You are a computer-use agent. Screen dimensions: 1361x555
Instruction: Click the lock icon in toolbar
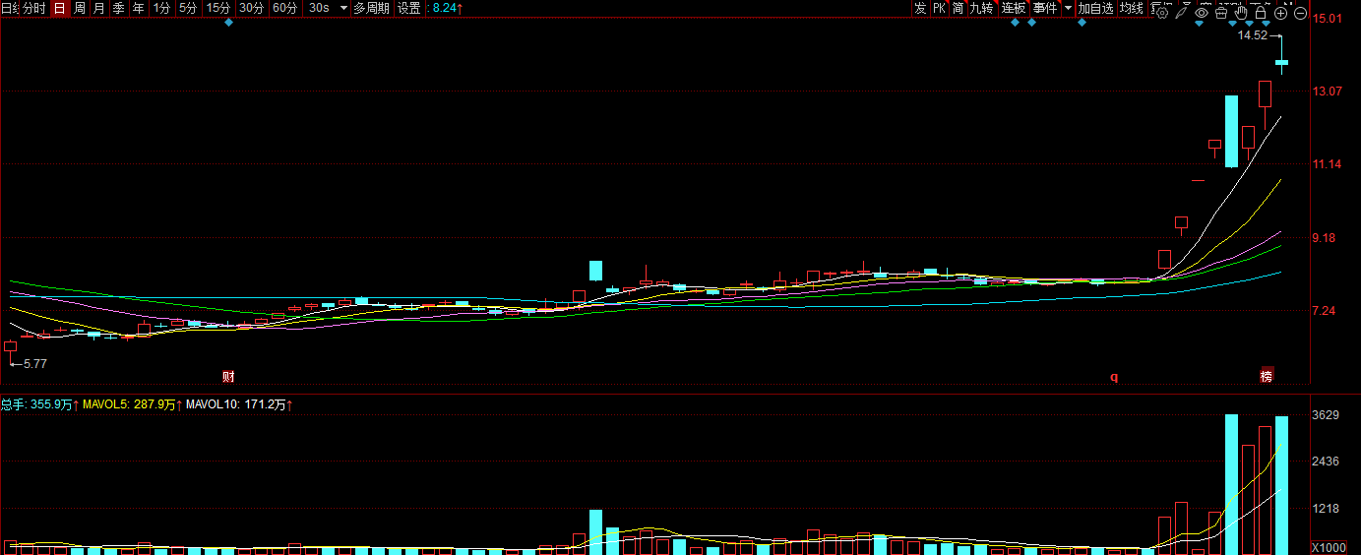1260,13
